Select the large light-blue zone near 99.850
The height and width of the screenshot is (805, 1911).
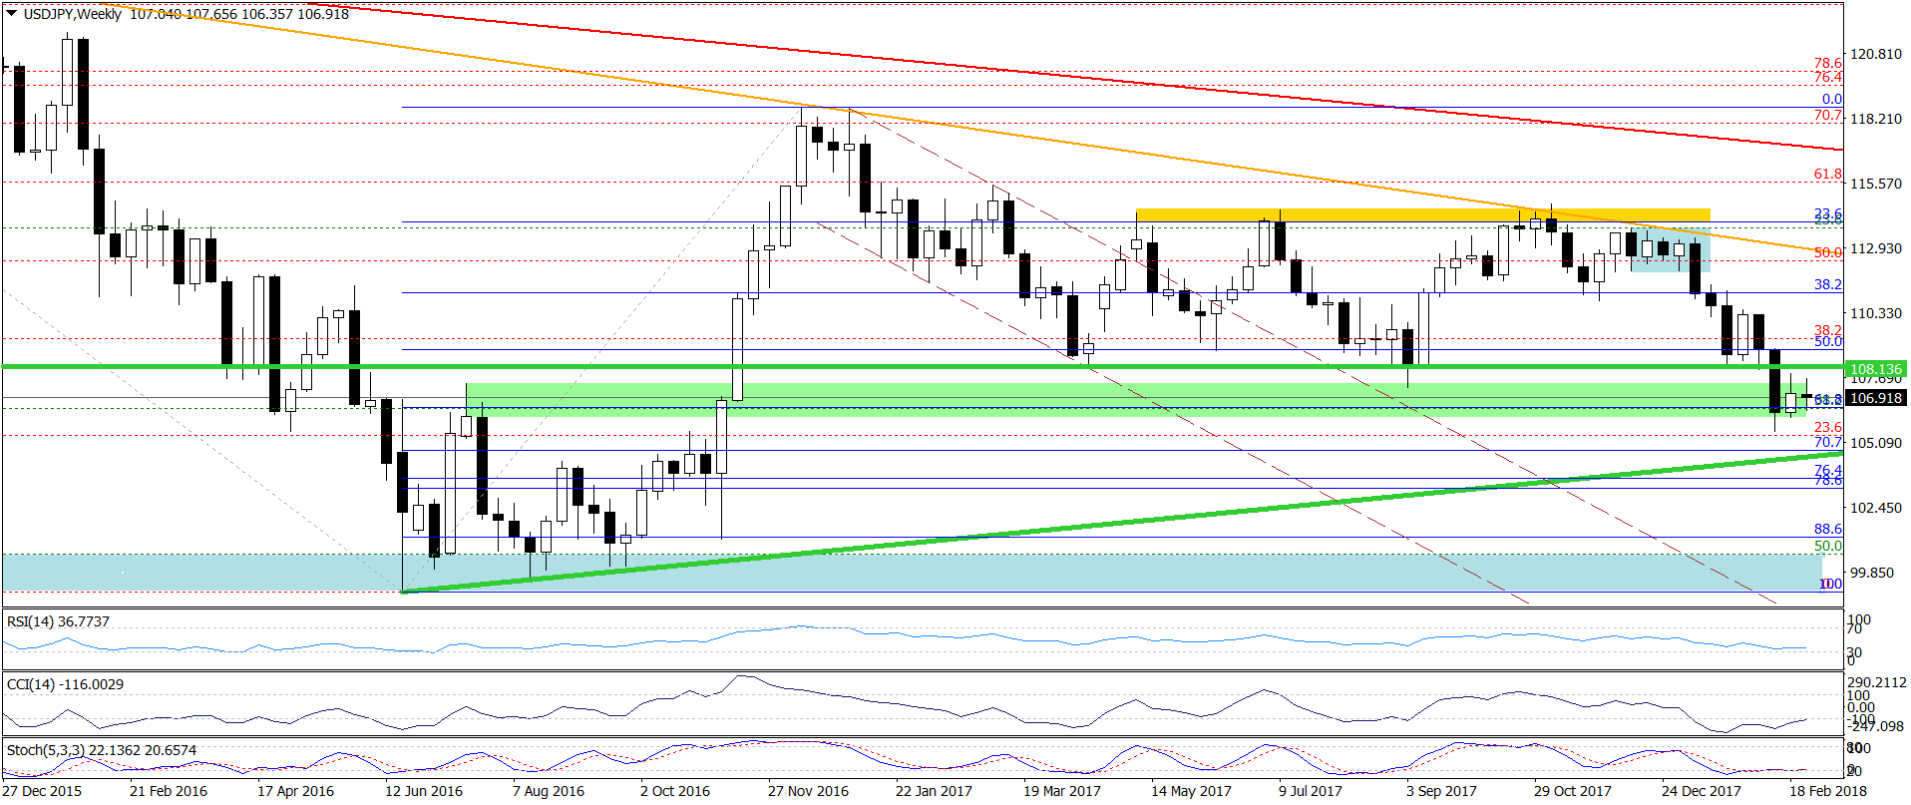912,573
